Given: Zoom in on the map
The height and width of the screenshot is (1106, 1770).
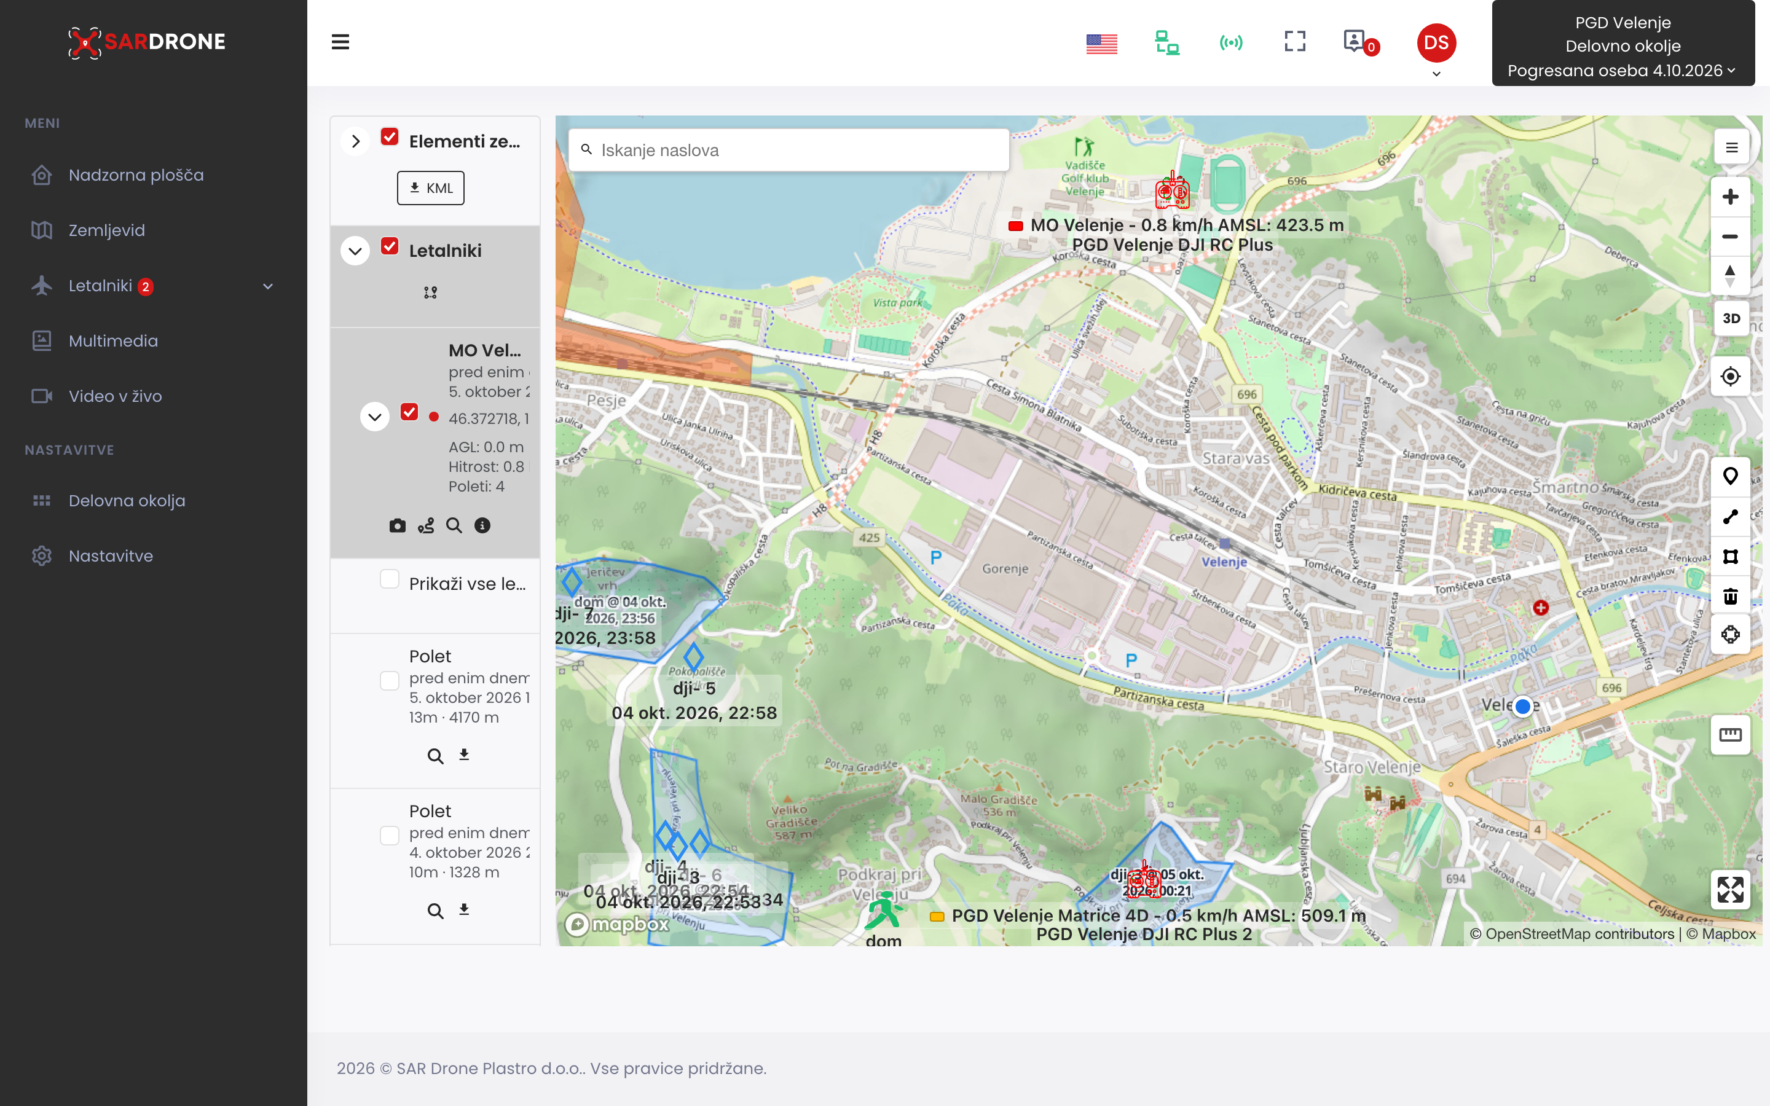Looking at the screenshot, I should pyautogui.click(x=1730, y=197).
